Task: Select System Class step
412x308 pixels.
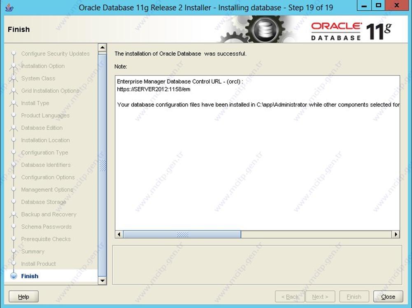Action: pos(38,78)
